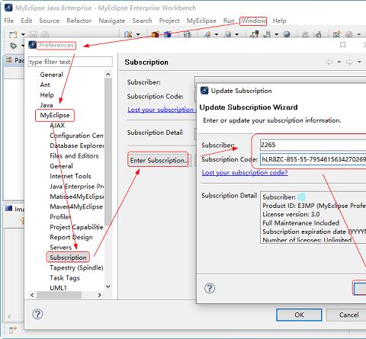The height and width of the screenshot is (339, 366).
Task: Select Profiler in tree
Action: (60, 217)
